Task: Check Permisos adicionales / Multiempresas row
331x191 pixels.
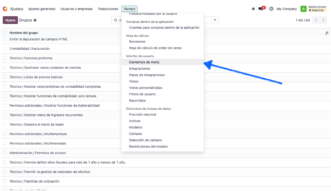Action: pos(5,134)
